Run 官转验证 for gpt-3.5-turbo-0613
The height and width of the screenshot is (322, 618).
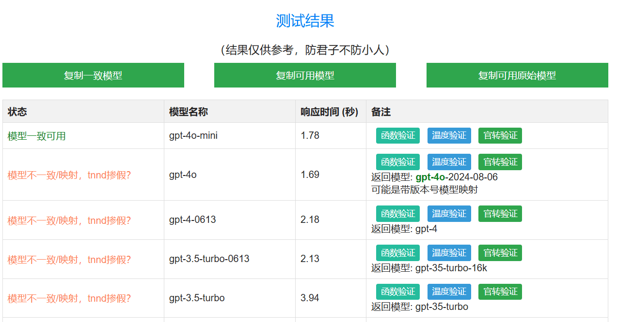(500, 253)
